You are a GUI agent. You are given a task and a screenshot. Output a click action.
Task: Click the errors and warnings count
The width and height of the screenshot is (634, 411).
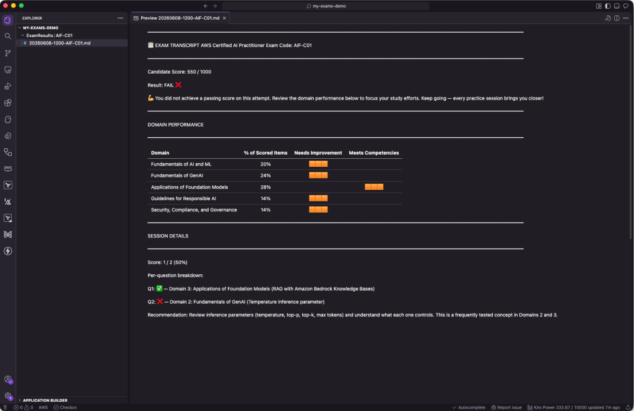24,407
